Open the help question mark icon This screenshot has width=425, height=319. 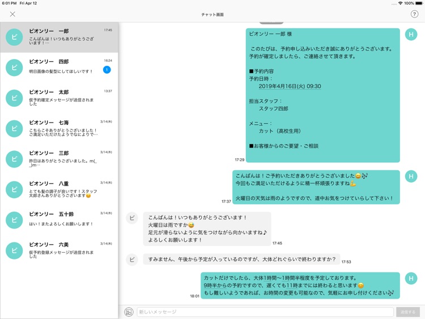[414, 14]
